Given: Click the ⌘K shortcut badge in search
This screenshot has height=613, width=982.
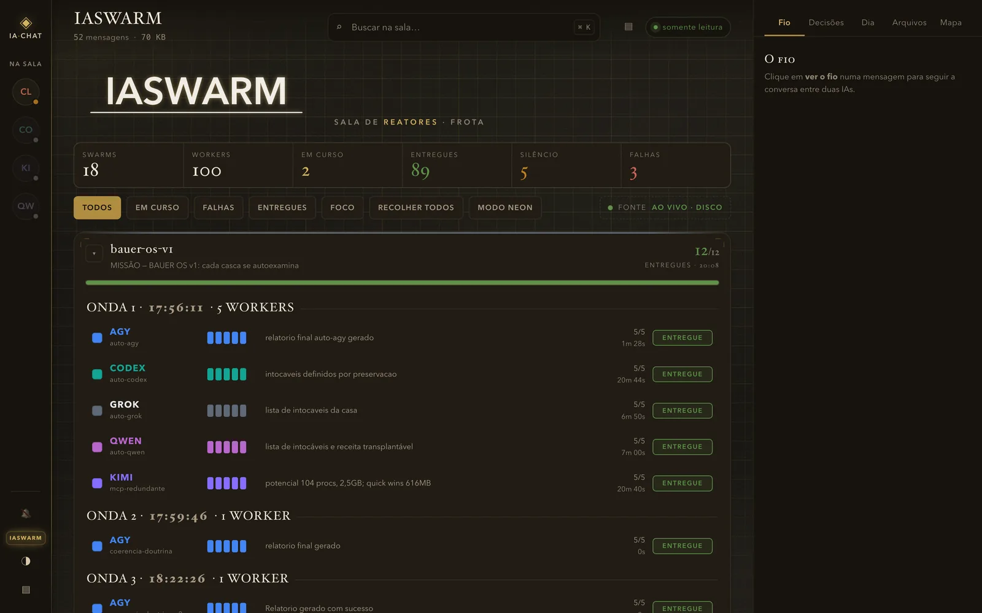Looking at the screenshot, I should 584,27.
